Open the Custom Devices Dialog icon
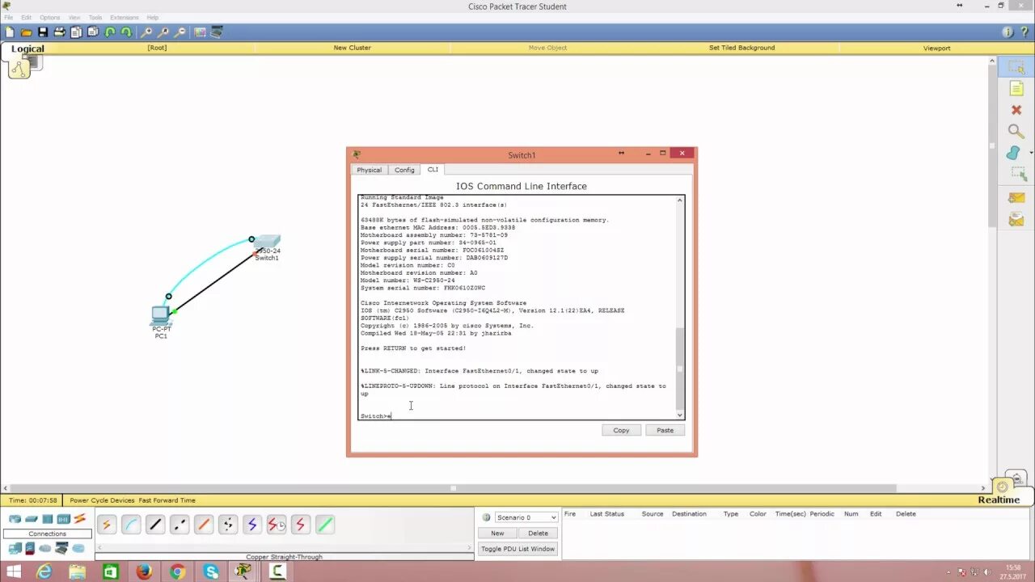Image resolution: width=1035 pixels, height=582 pixels. 217,32
